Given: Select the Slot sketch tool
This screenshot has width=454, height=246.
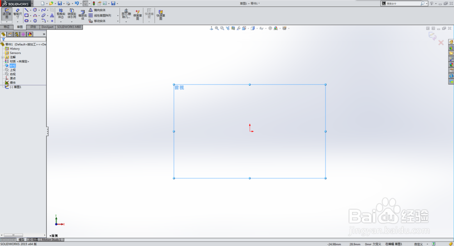Looking at the screenshot, I should (x=26, y=21).
